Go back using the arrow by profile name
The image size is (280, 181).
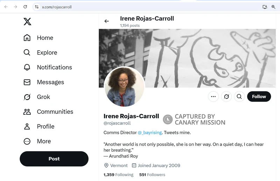coord(107,21)
